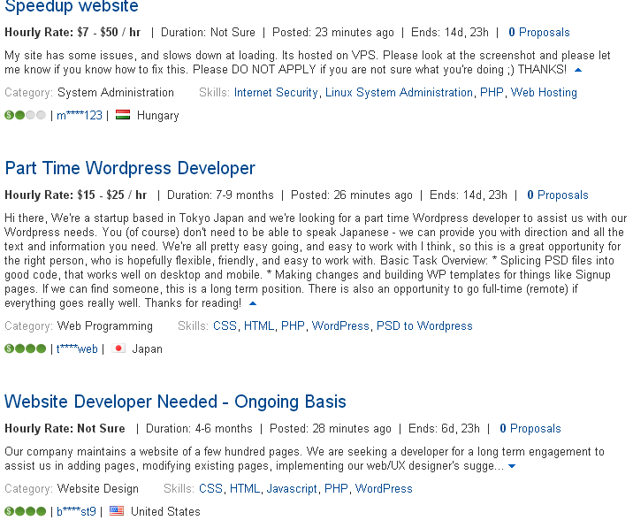Open the Speedup website job title
The width and height of the screenshot is (633, 528).
click(72, 6)
